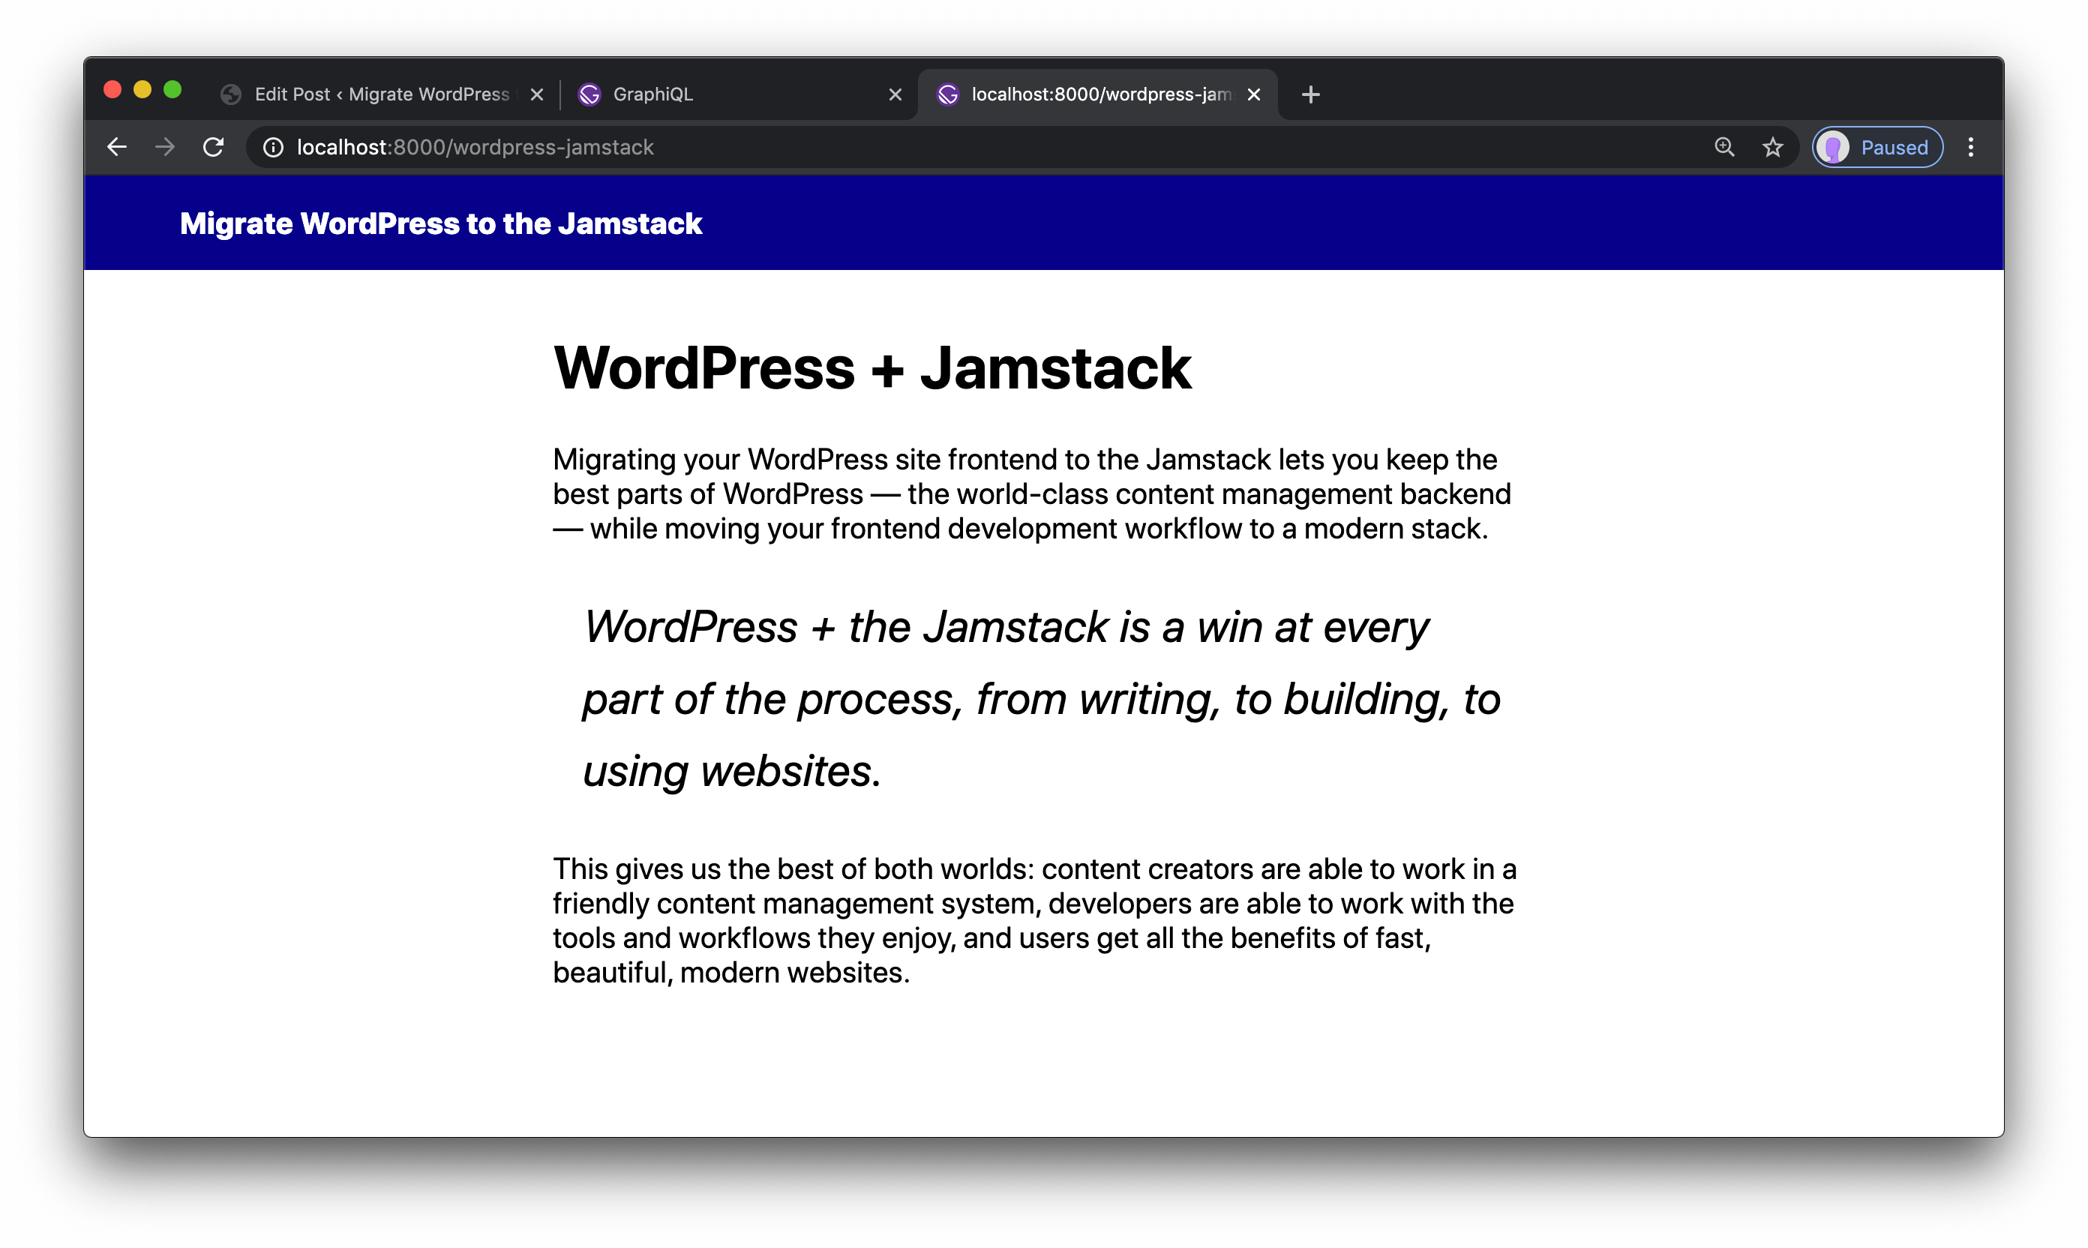Click the Migrate WordPress to the Jamstack header
Screen dimensions: 2088x1248
(439, 223)
